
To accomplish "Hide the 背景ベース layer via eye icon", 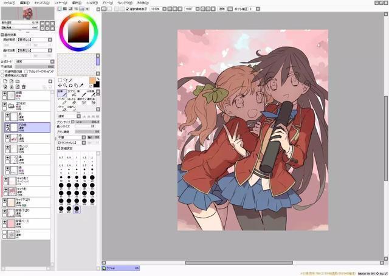I will [4, 222].
